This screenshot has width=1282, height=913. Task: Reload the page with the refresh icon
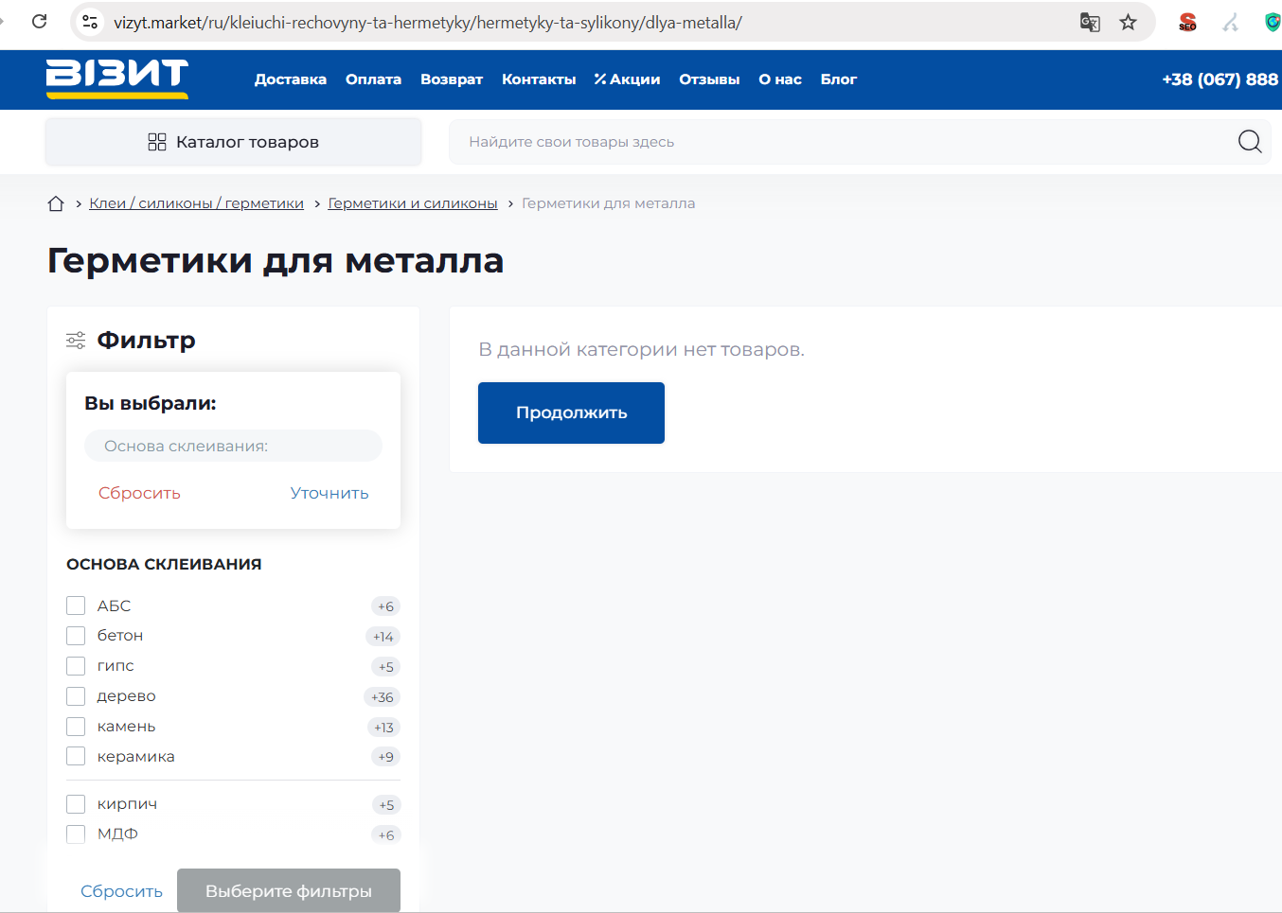click(x=39, y=21)
